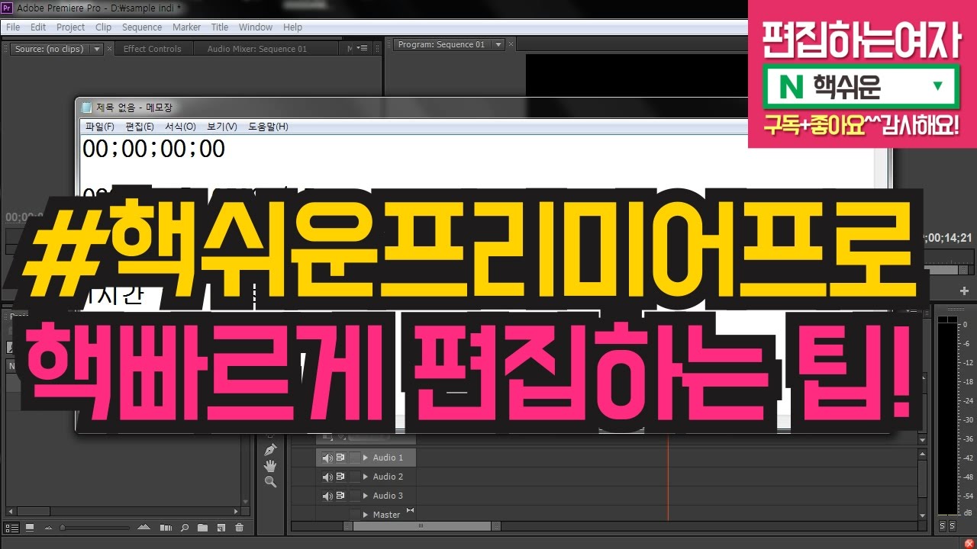Toggle left channel solo in audio meters
The height and width of the screenshot is (549, 977).
943,526
